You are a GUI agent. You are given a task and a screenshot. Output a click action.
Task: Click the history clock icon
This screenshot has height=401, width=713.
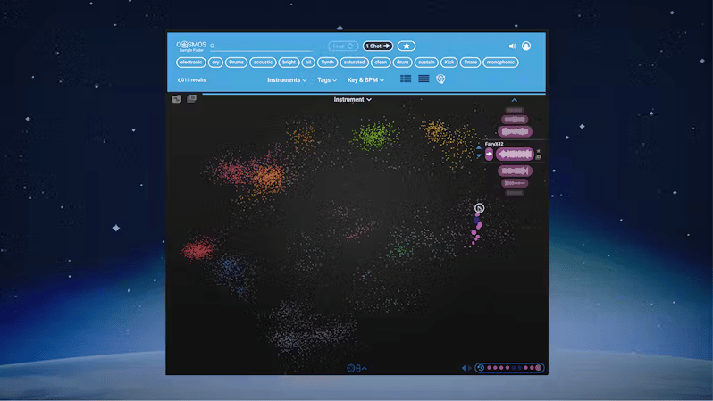pos(481,368)
